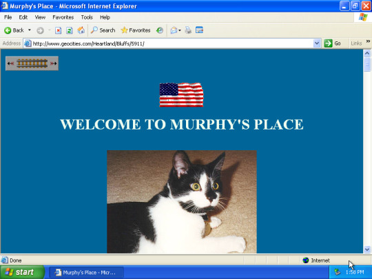The width and height of the screenshot is (372, 279).
Task: Open the Edit menu
Action: click(x=23, y=17)
